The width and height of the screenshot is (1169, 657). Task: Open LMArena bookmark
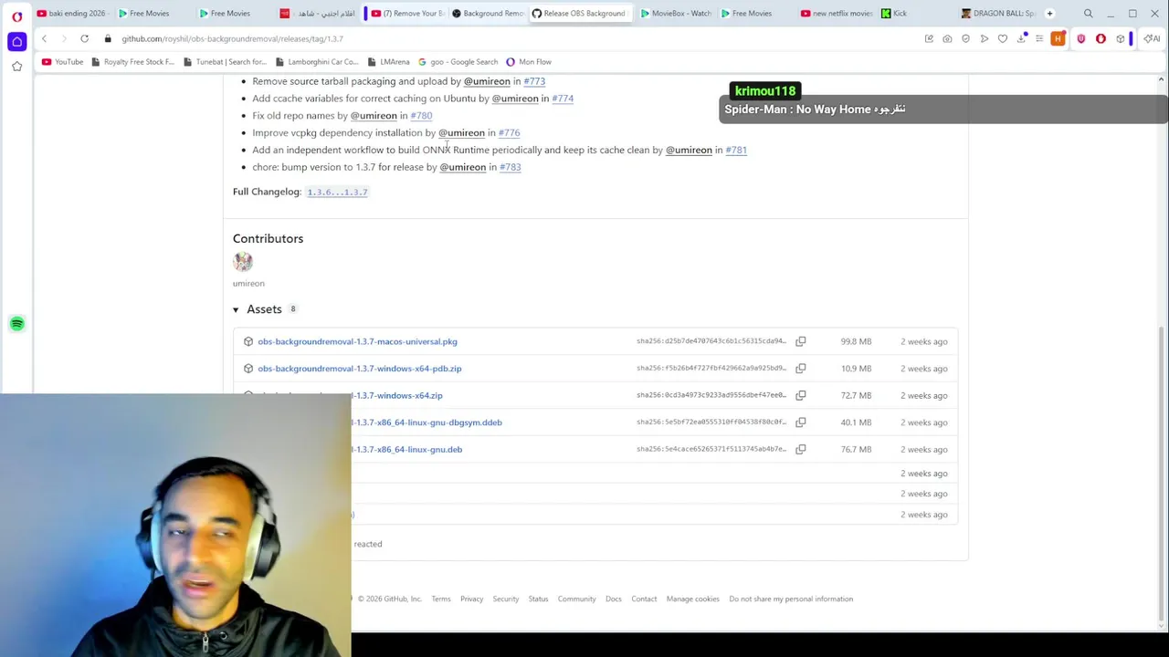[x=388, y=62]
